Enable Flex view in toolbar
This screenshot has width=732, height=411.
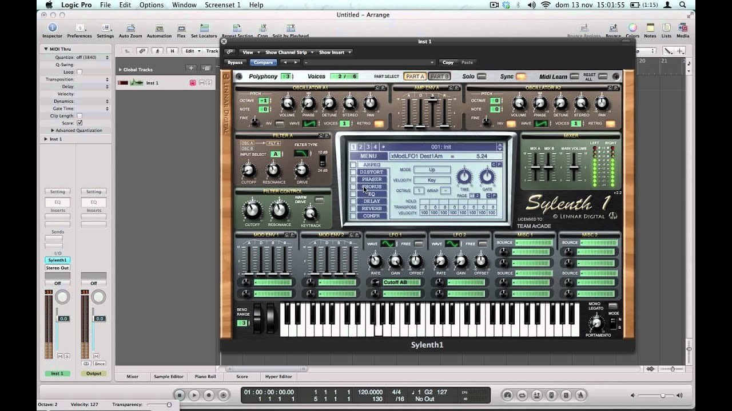point(181,28)
